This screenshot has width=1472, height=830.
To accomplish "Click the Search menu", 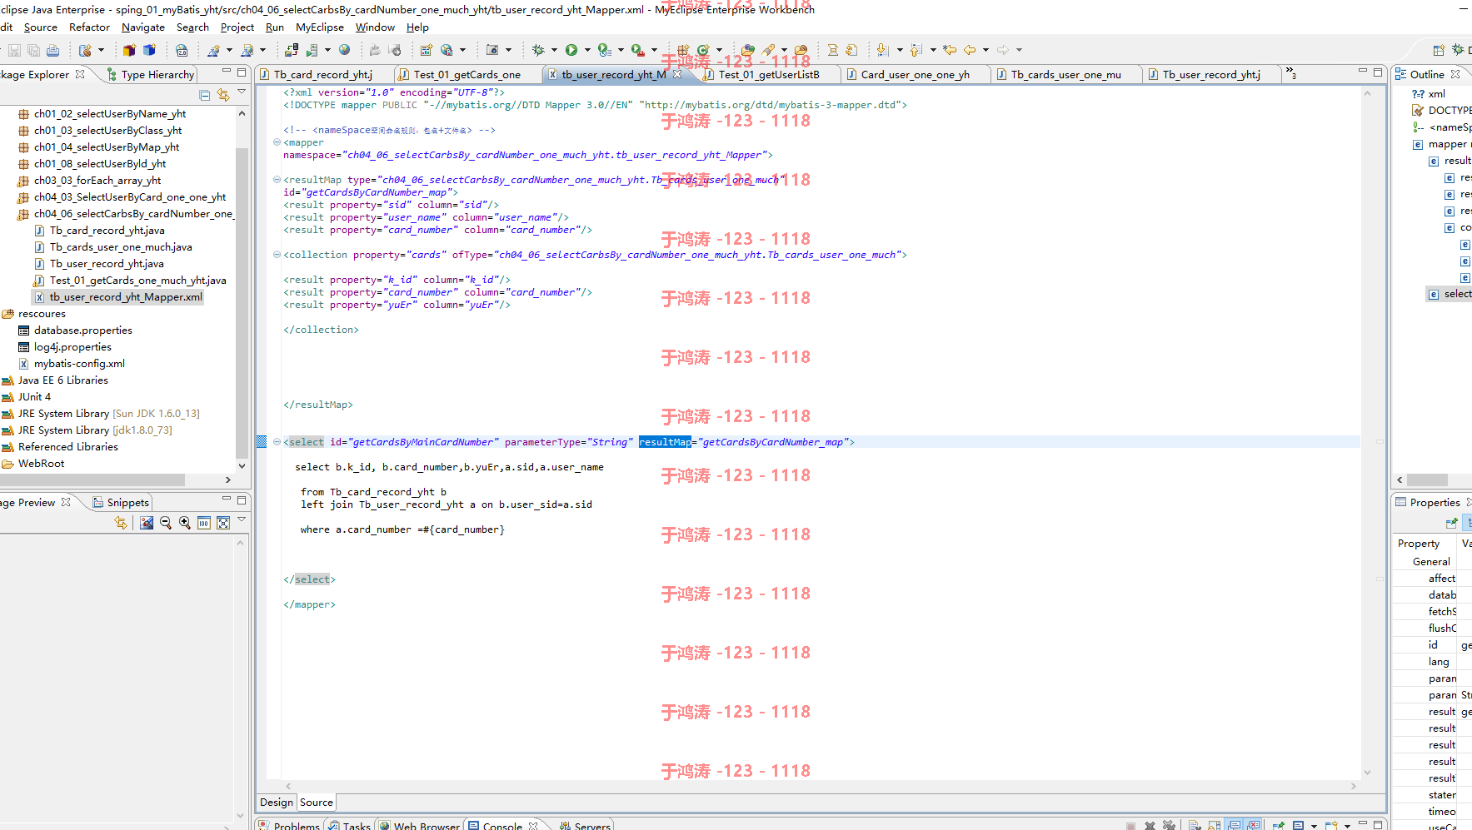I will pos(192,27).
